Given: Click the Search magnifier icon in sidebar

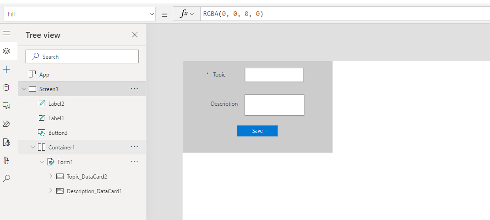Looking at the screenshot, I should [x=6, y=179].
